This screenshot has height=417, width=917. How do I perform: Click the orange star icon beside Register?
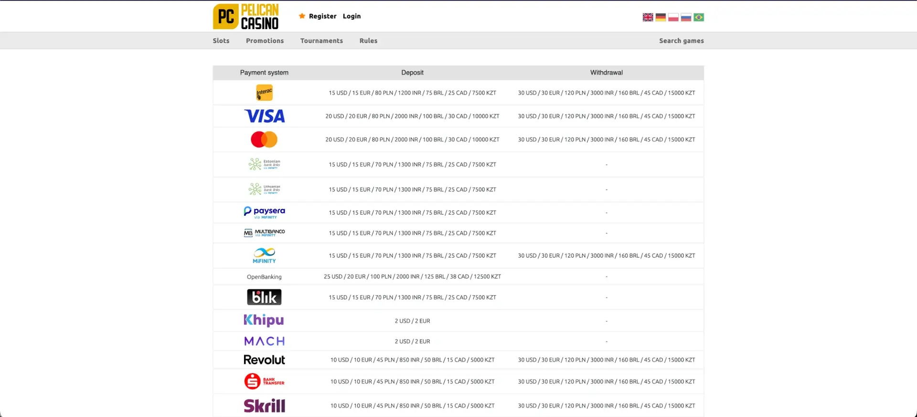coord(302,16)
